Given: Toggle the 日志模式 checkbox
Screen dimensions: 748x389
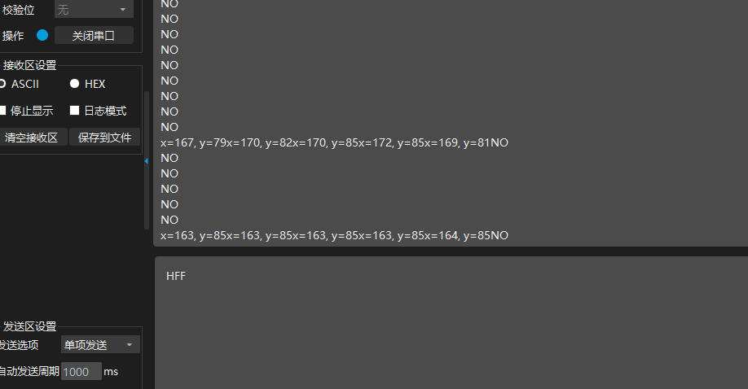Looking at the screenshot, I should (74, 111).
